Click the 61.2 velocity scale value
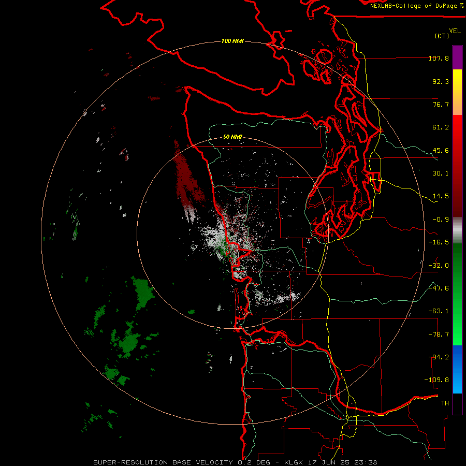The image size is (466, 466). point(441,127)
